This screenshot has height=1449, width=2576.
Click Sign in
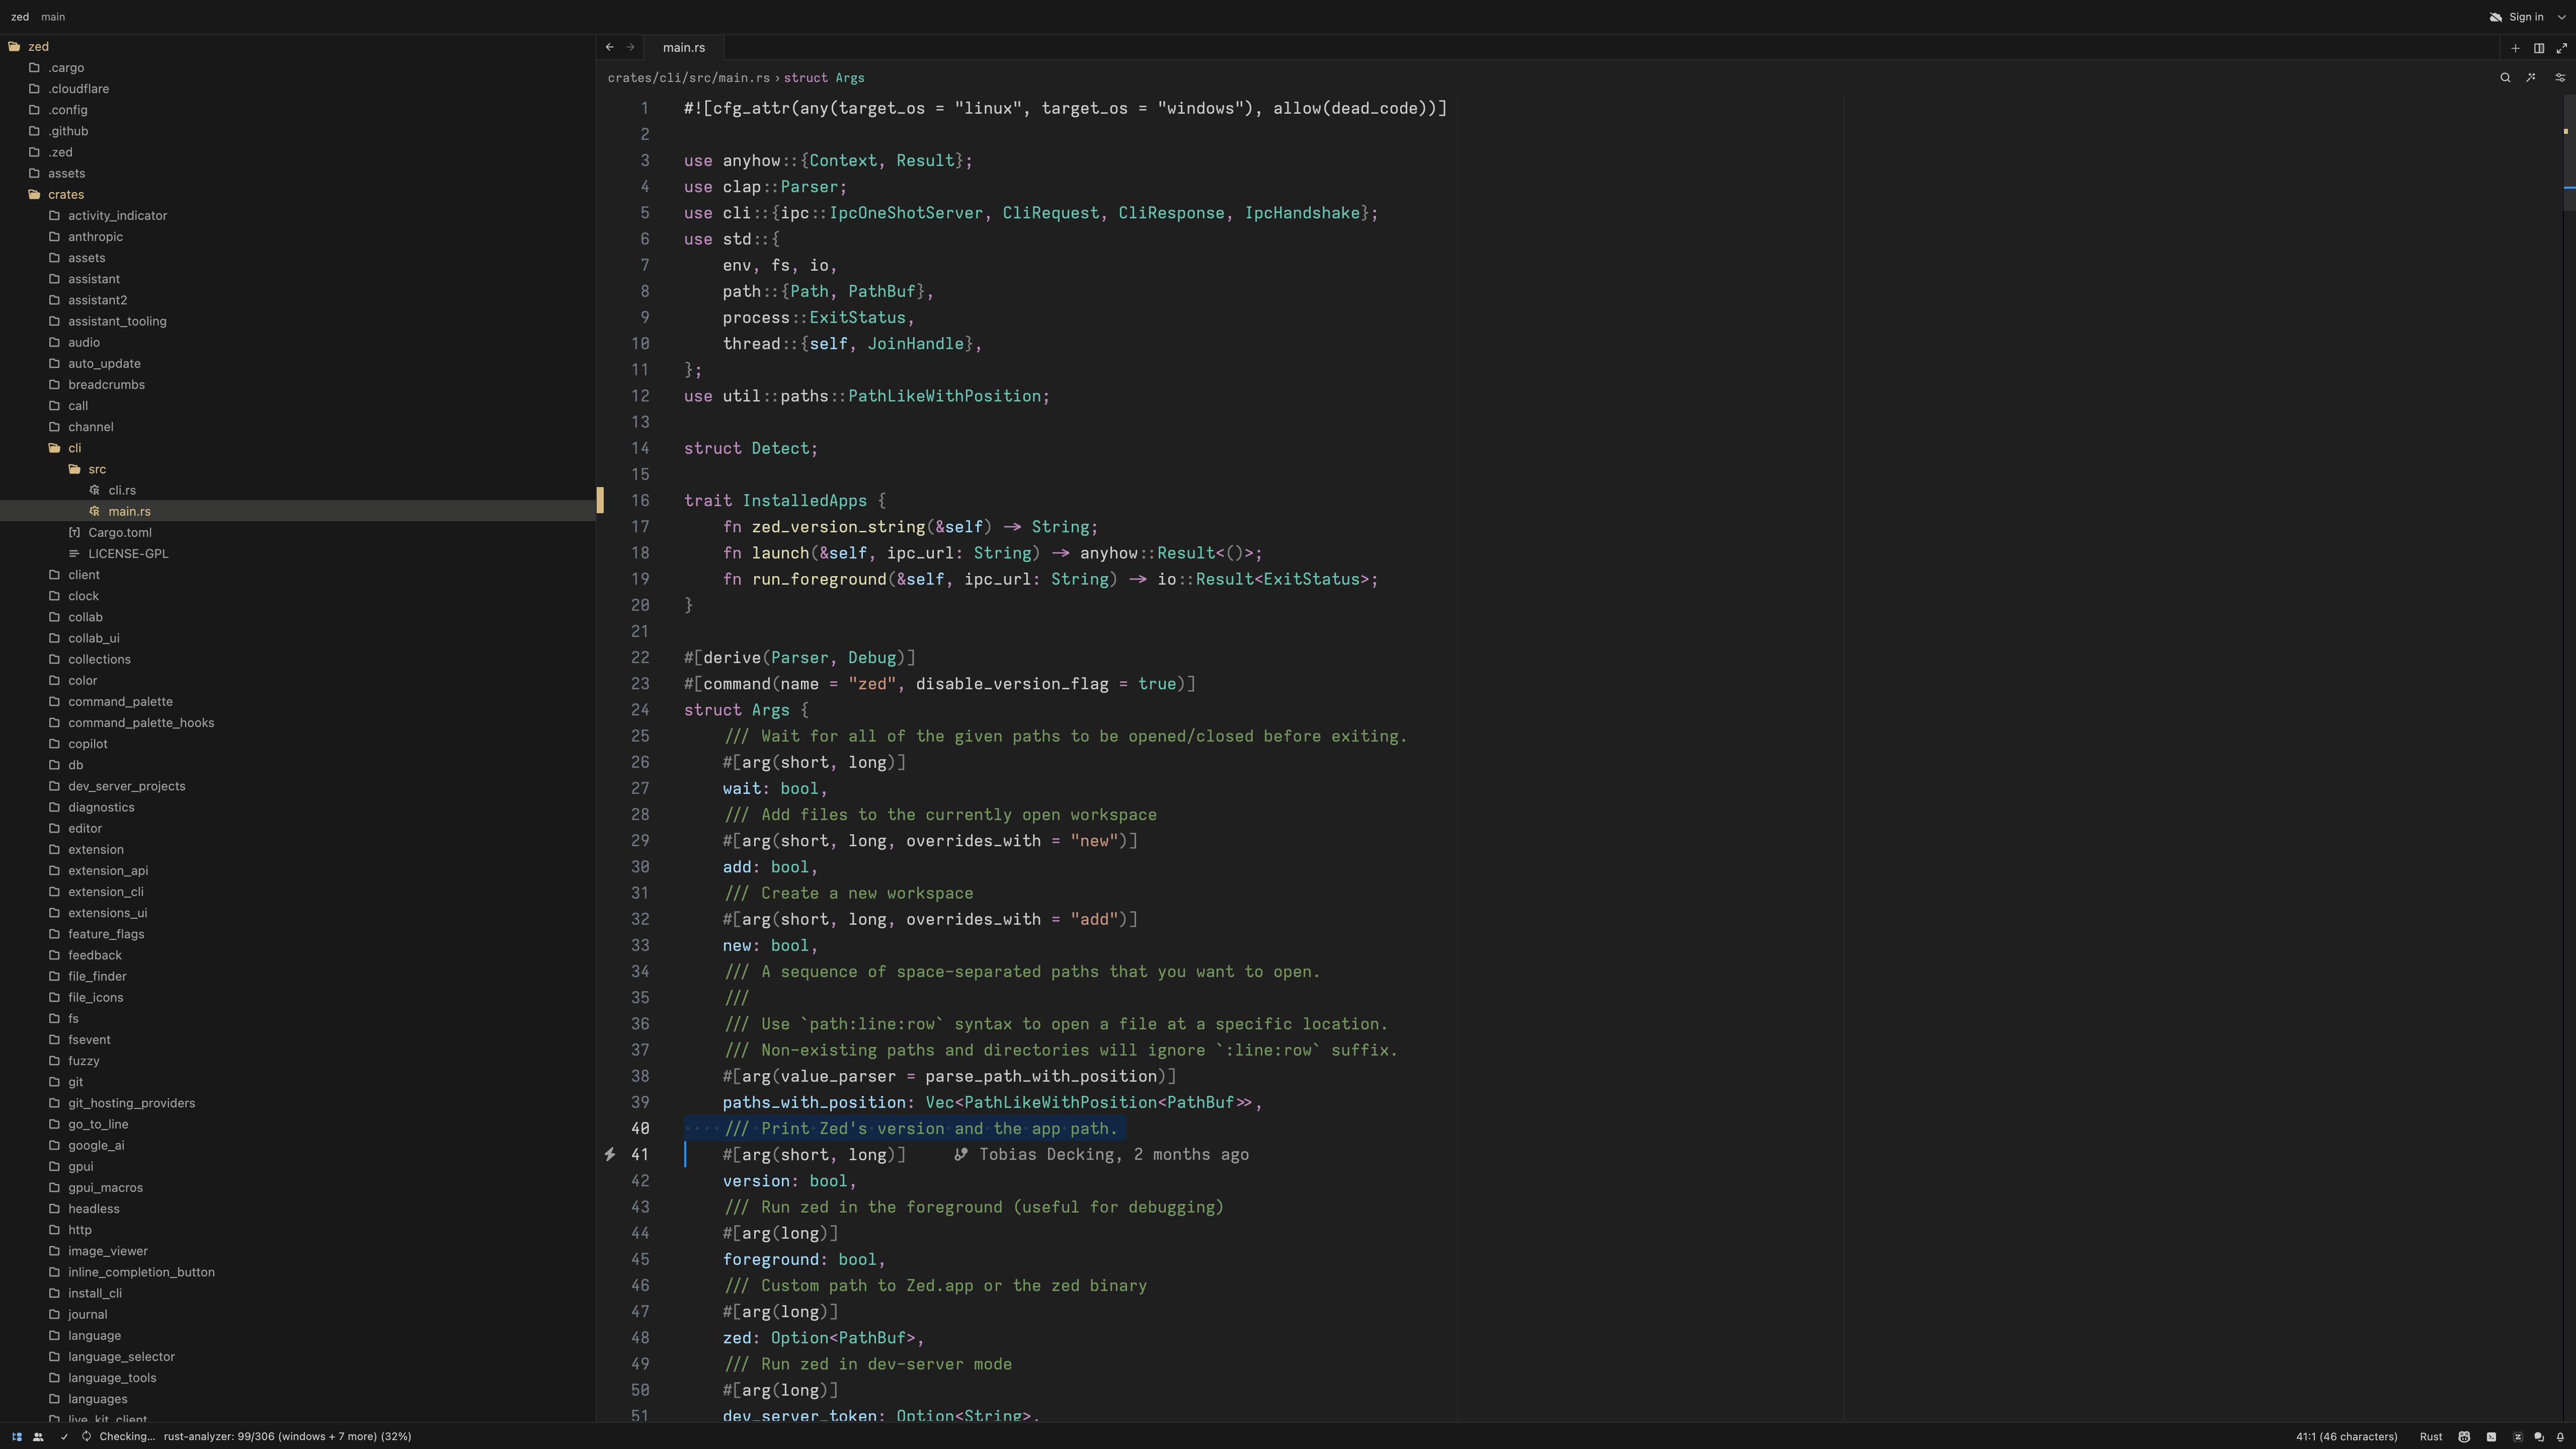pyautogui.click(x=2525, y=17)
